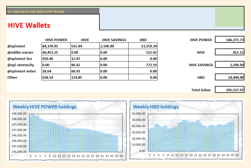The image size is (251, 168).
Task: Select the @eddie-earner row label
Action: 20,52
